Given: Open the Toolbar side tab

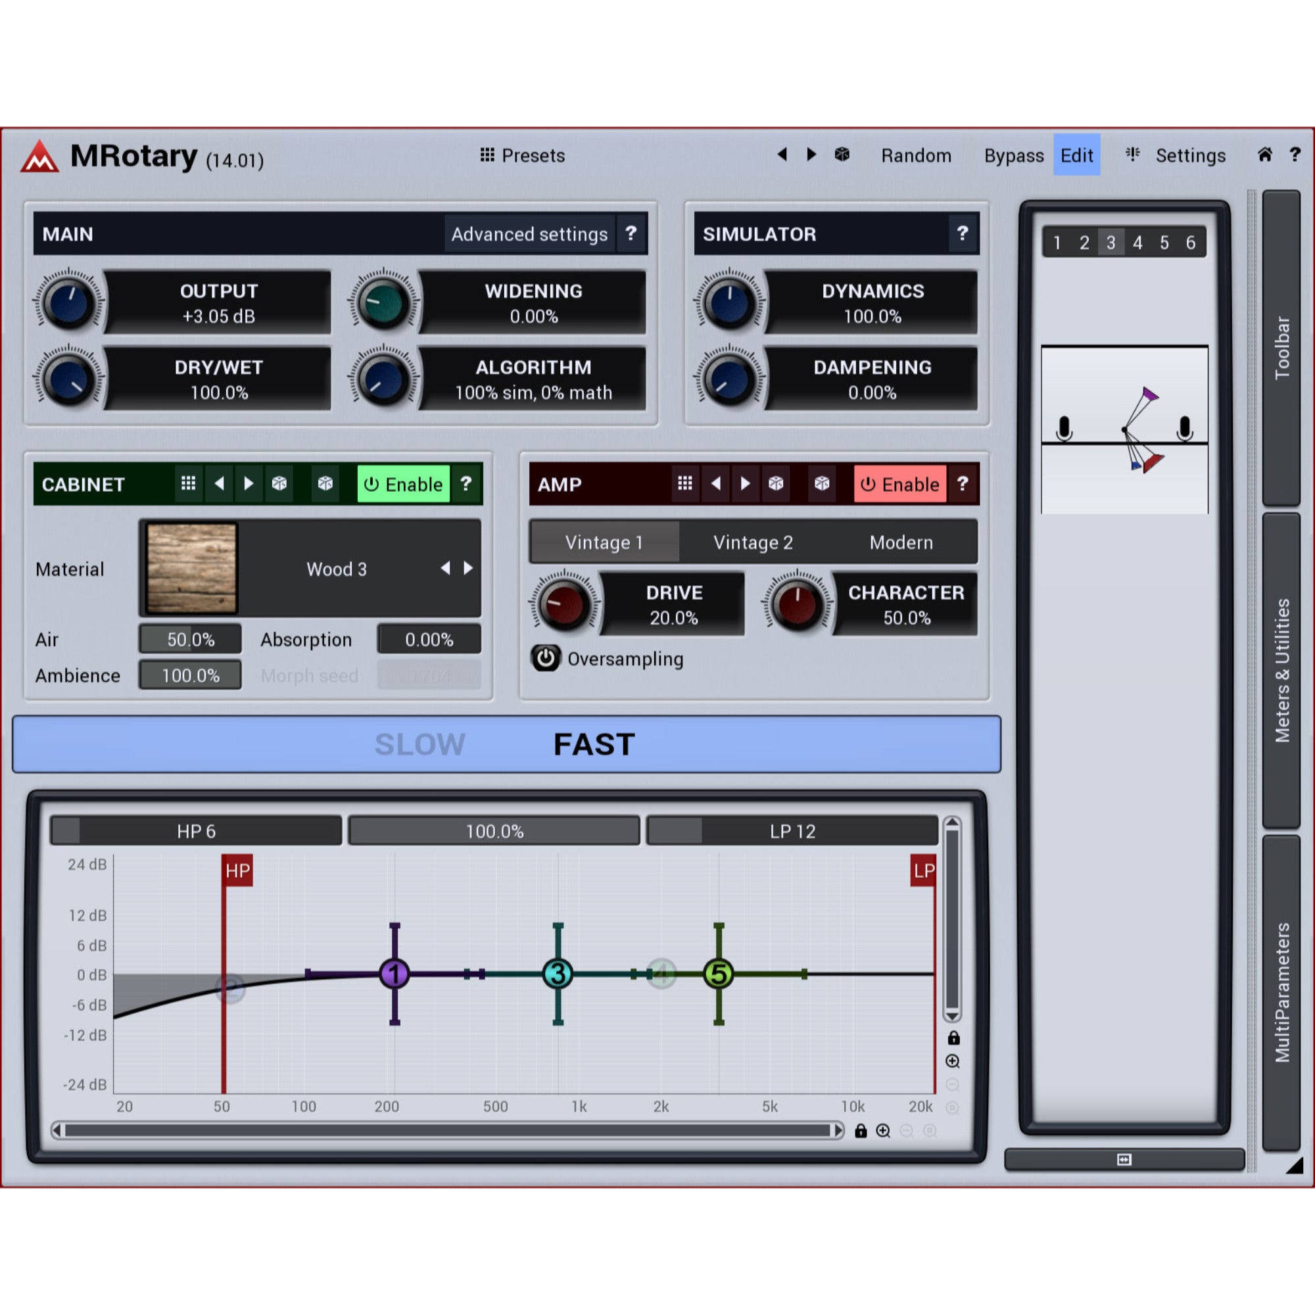Looking at the screenshot, I should 1281,348.
